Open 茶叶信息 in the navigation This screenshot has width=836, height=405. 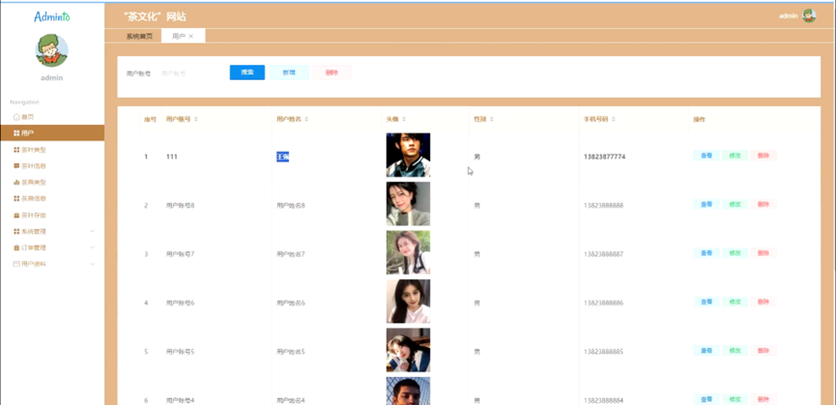tap(52, 165)
